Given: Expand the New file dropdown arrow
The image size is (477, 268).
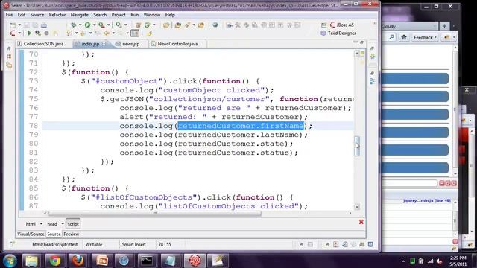Looking at the screenshot, I should 19,25.
